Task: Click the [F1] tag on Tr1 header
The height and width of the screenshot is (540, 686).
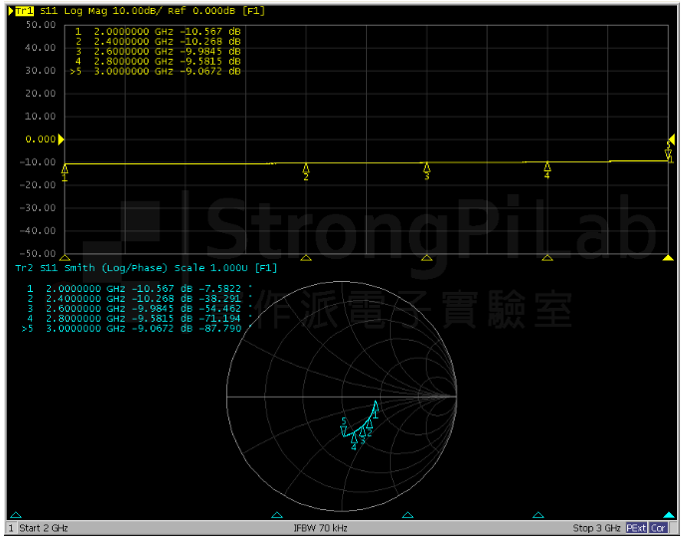Action: (253, 11)
